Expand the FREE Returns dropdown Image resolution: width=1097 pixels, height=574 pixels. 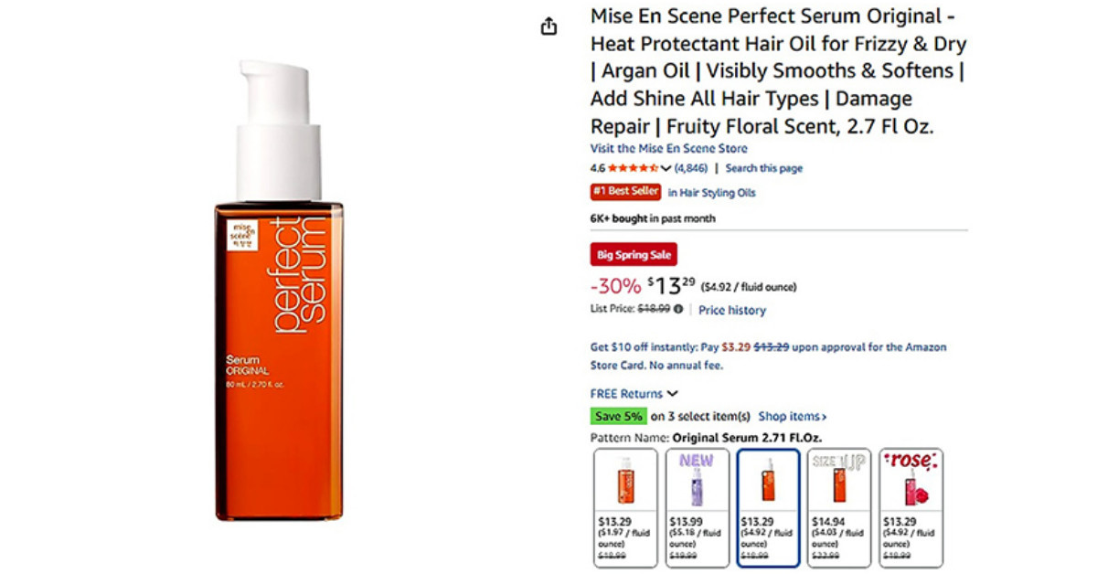click(x=634, y=394)
